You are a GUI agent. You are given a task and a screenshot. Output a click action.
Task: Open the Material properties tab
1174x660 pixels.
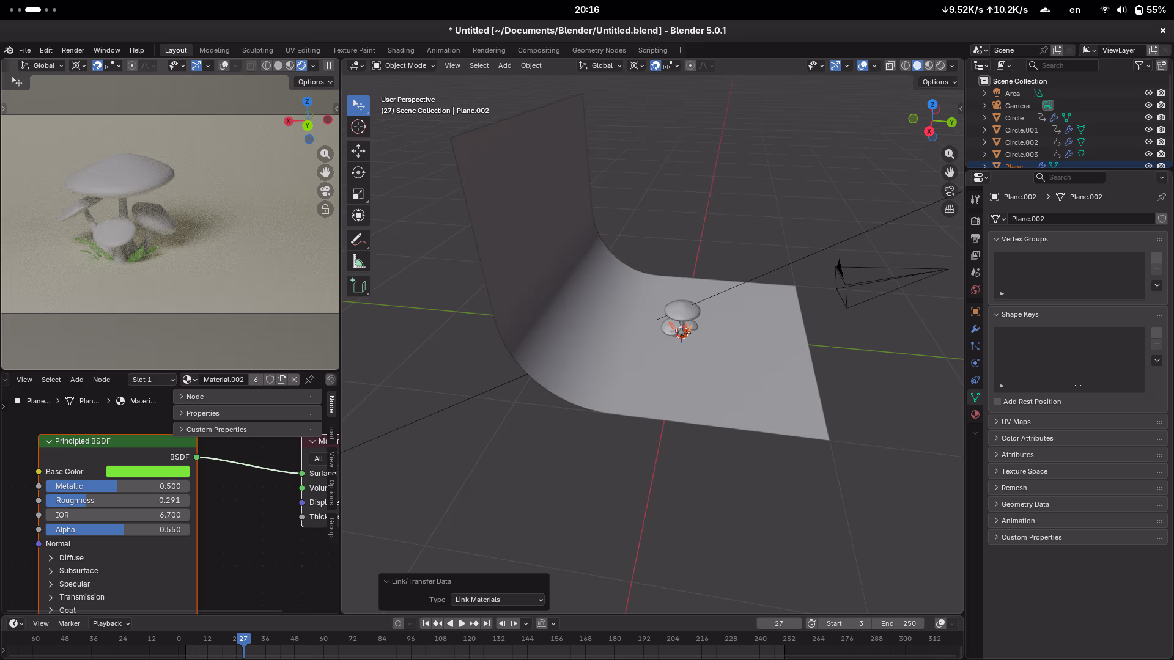[975, 414]
